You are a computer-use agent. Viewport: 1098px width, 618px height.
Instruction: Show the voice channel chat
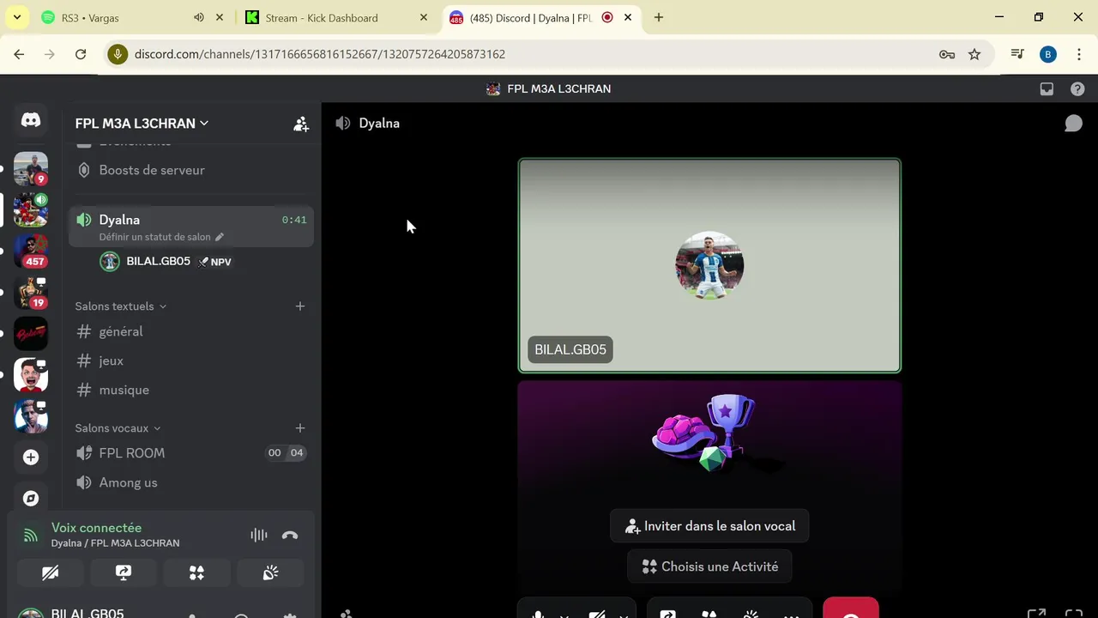click(x=1073, y=124)
